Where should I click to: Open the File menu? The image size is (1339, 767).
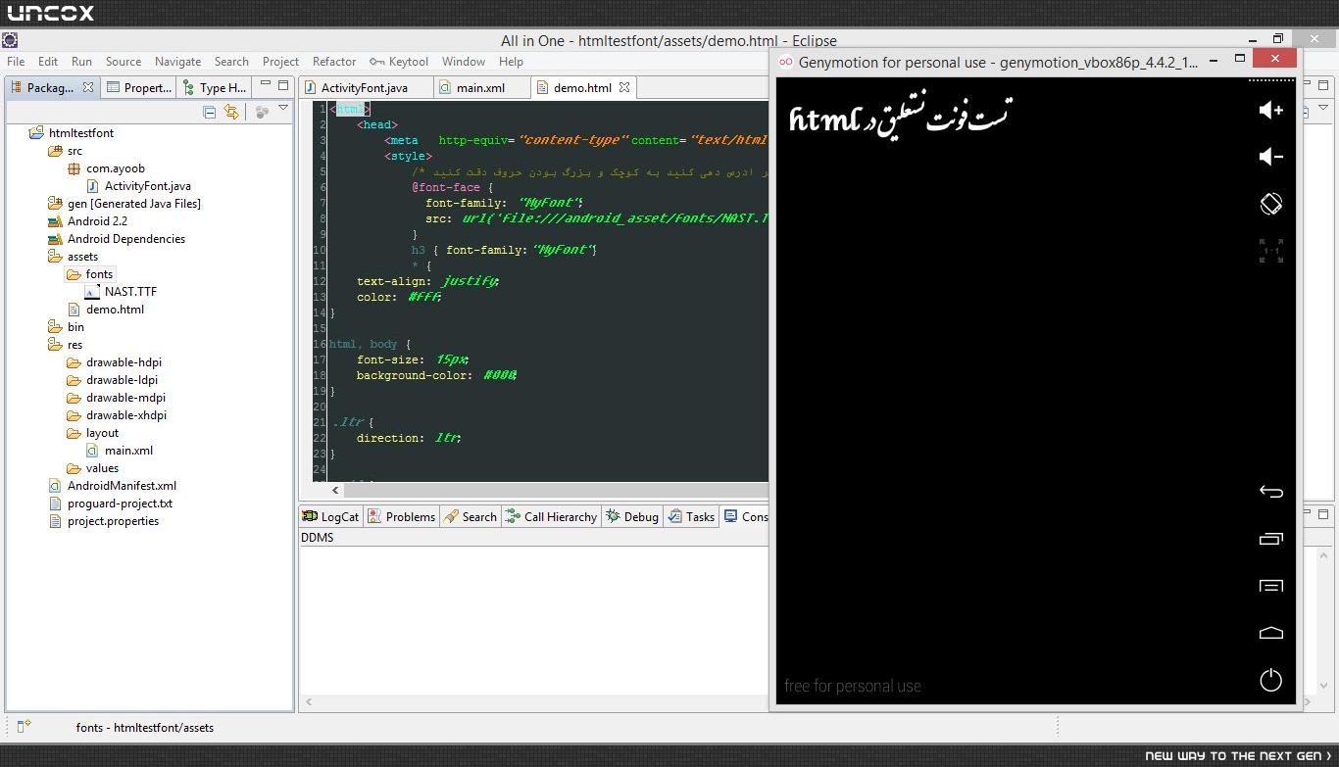16,61
